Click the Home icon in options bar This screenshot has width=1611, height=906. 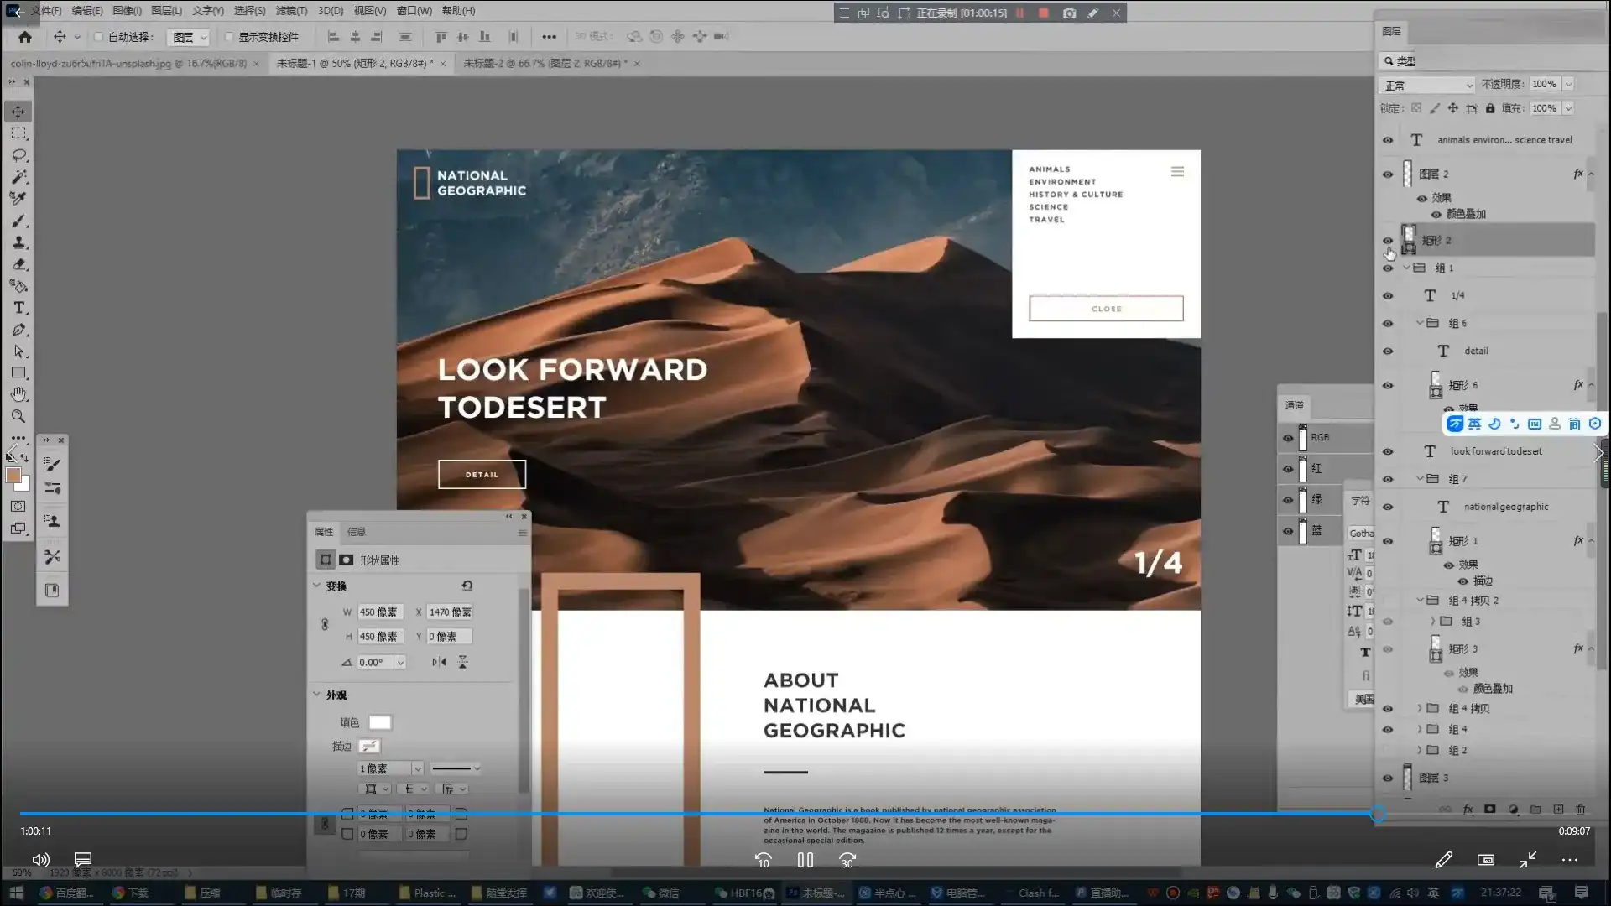[x=25, y=37]
